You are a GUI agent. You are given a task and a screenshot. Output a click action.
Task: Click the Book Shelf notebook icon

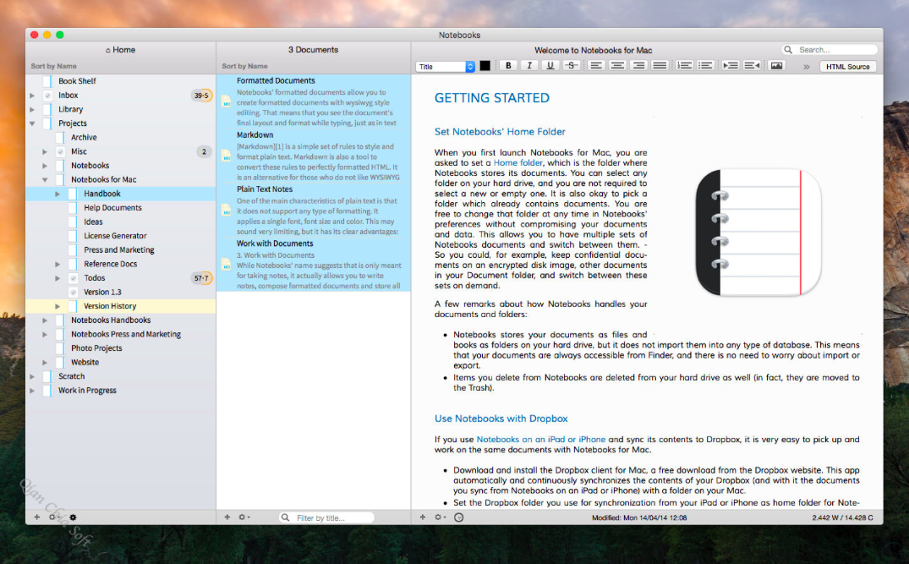(47, 81)
